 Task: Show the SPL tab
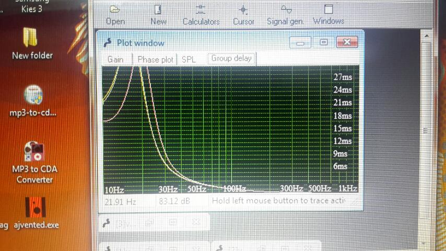(x=189, y=60)
